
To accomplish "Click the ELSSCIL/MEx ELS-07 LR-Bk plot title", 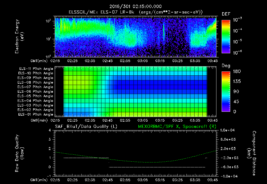I will coord(136,12).
